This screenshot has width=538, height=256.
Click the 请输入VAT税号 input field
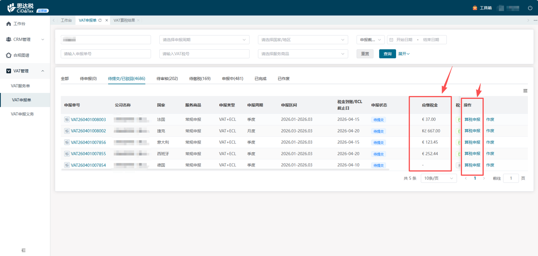(204, 54)
